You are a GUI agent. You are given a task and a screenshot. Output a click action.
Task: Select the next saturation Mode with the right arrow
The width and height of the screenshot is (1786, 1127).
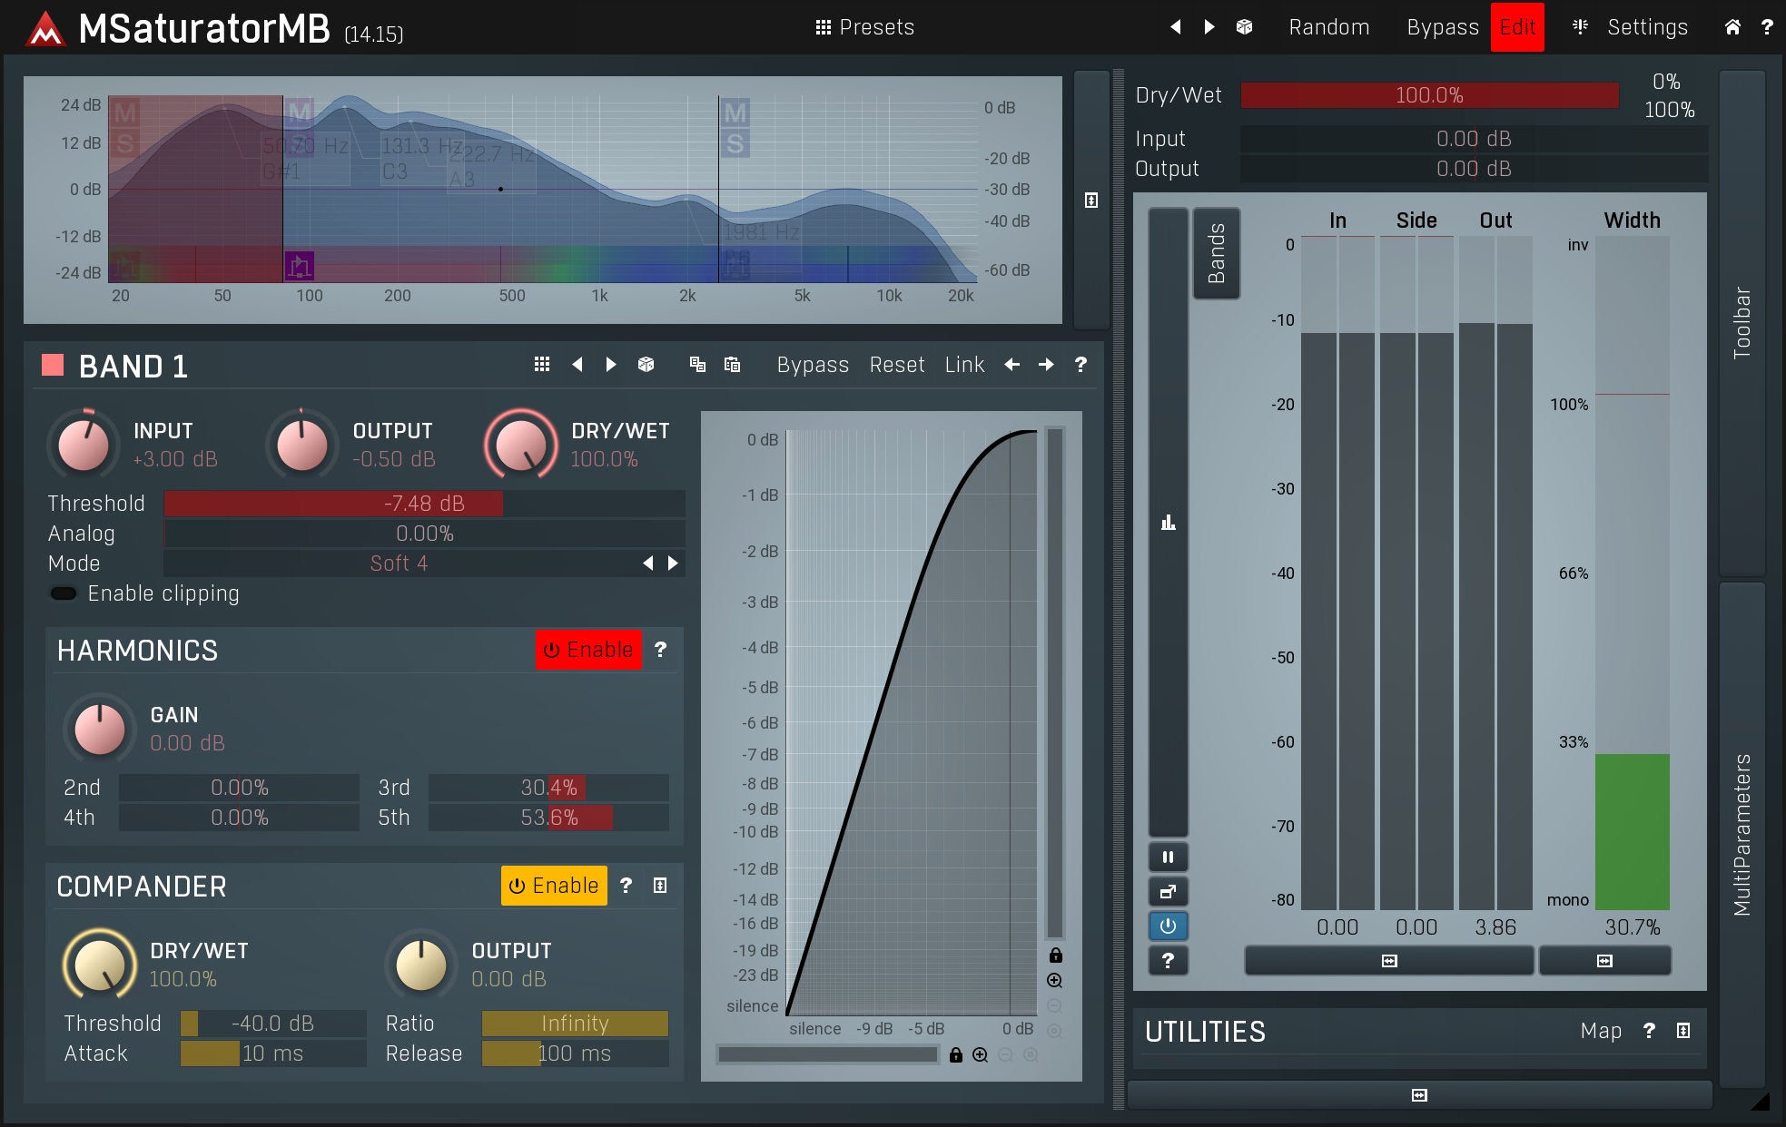click(673, 563)
